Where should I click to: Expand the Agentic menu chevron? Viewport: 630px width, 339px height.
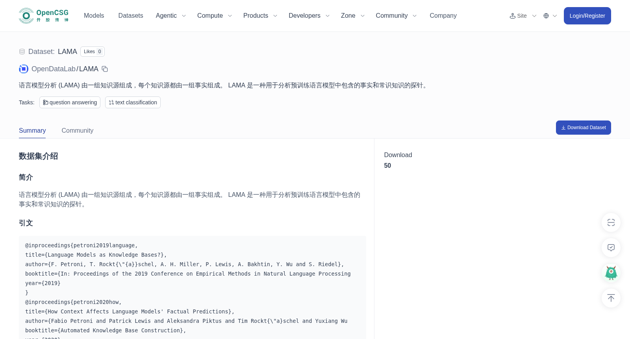click(184, 16)
